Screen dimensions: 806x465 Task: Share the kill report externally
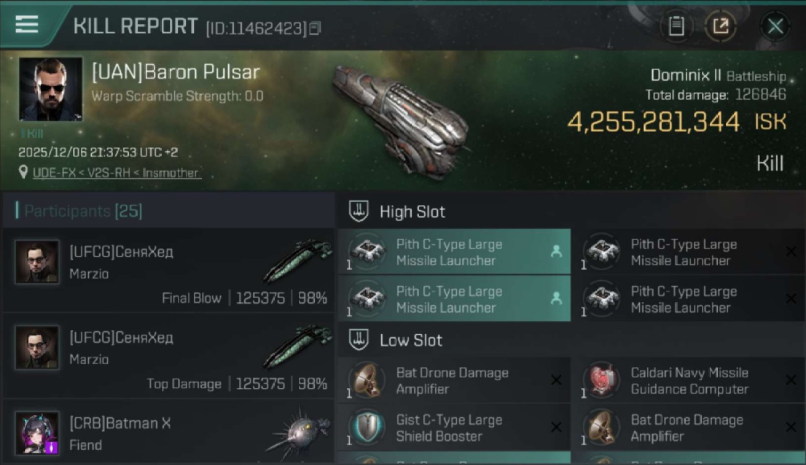pos(720,26)
